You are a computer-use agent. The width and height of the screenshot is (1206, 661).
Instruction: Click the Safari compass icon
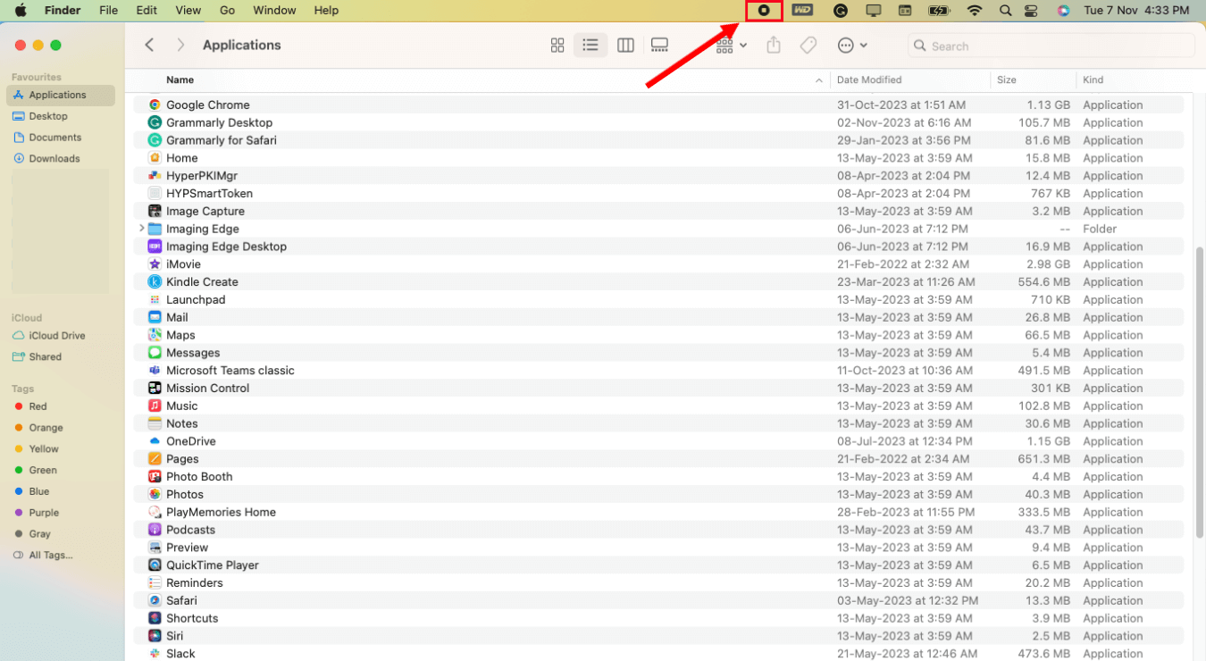click(x=155, y=600)
